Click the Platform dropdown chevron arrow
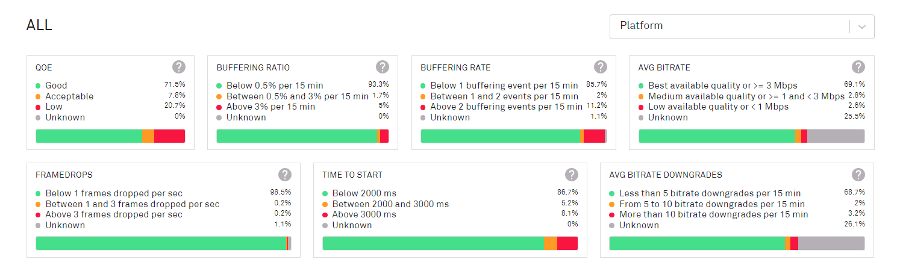Screen dimensions: 900x271 862,26
